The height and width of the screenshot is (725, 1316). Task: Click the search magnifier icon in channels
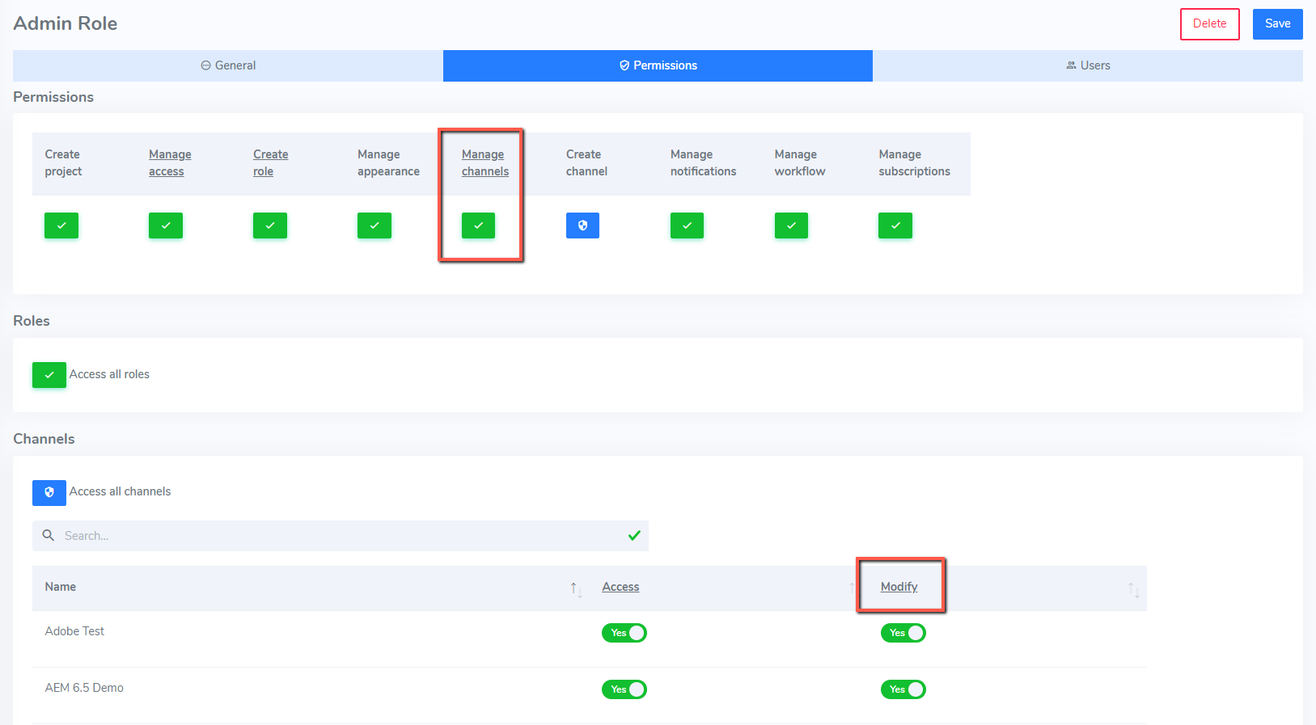click(x=49, y=535)
